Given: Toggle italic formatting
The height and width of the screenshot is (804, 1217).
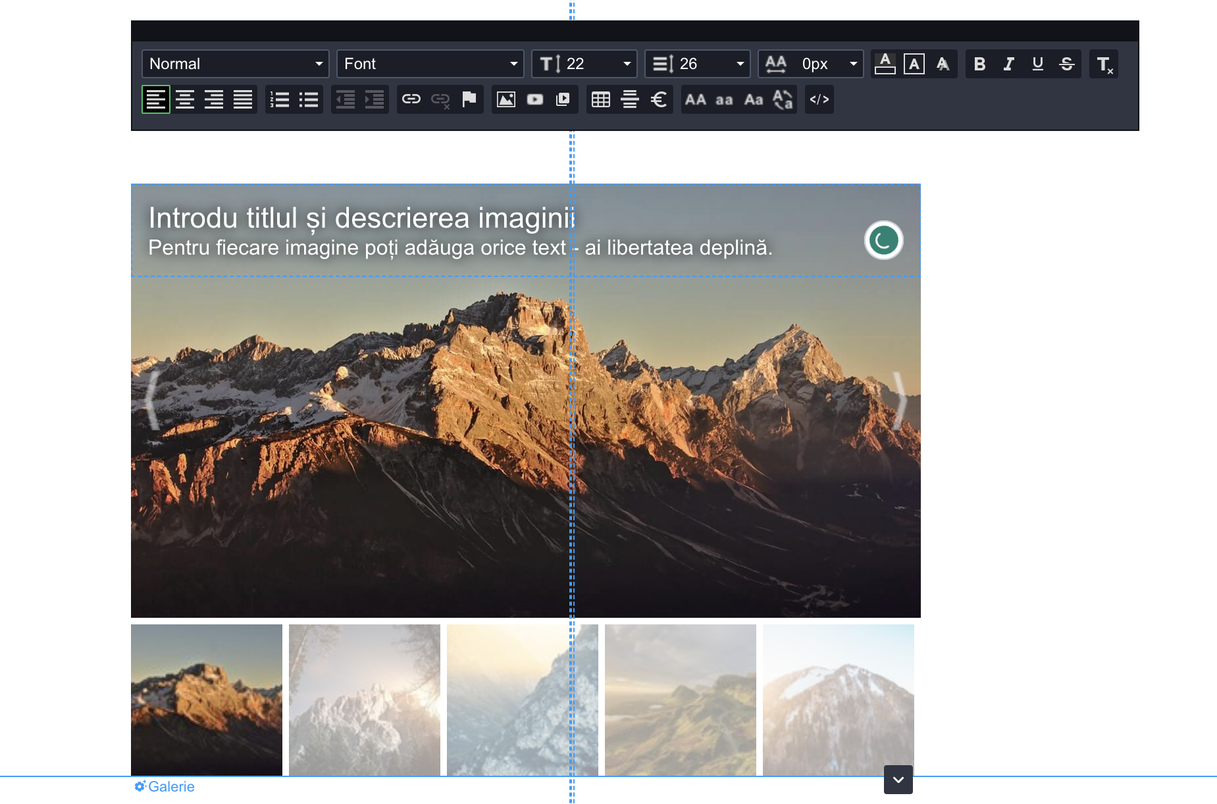Looking at the screenshot, I should 1008,64.
